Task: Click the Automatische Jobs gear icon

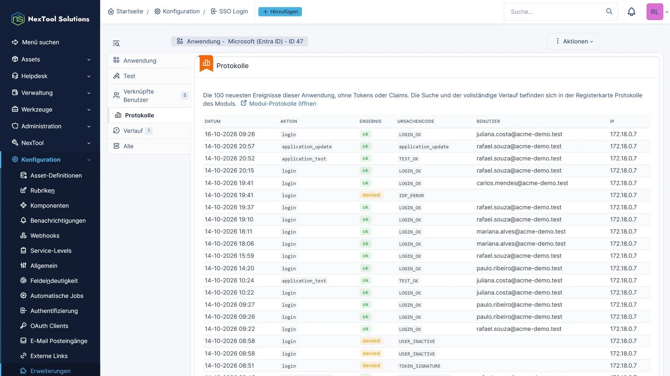Action: point(23,296)
